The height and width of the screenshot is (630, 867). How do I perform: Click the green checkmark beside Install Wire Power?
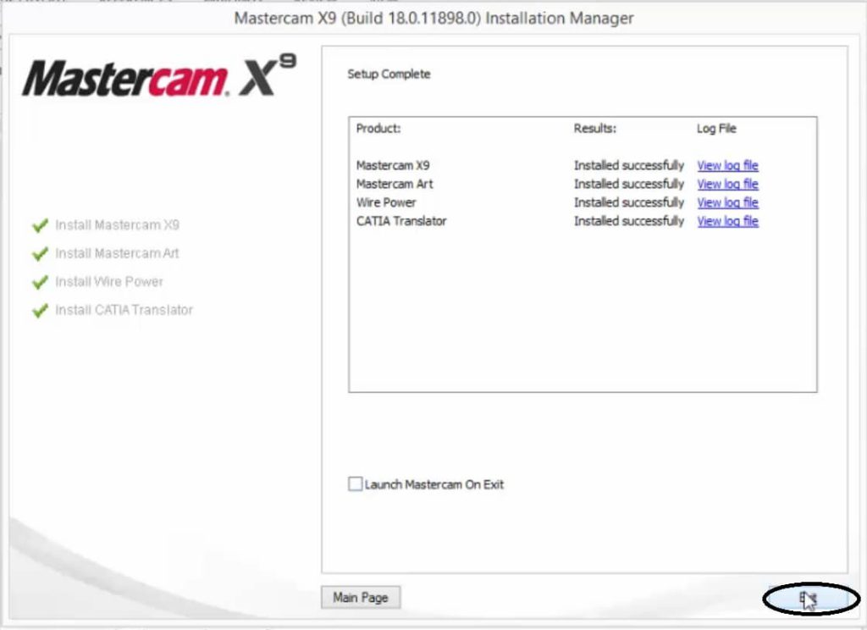39,281
